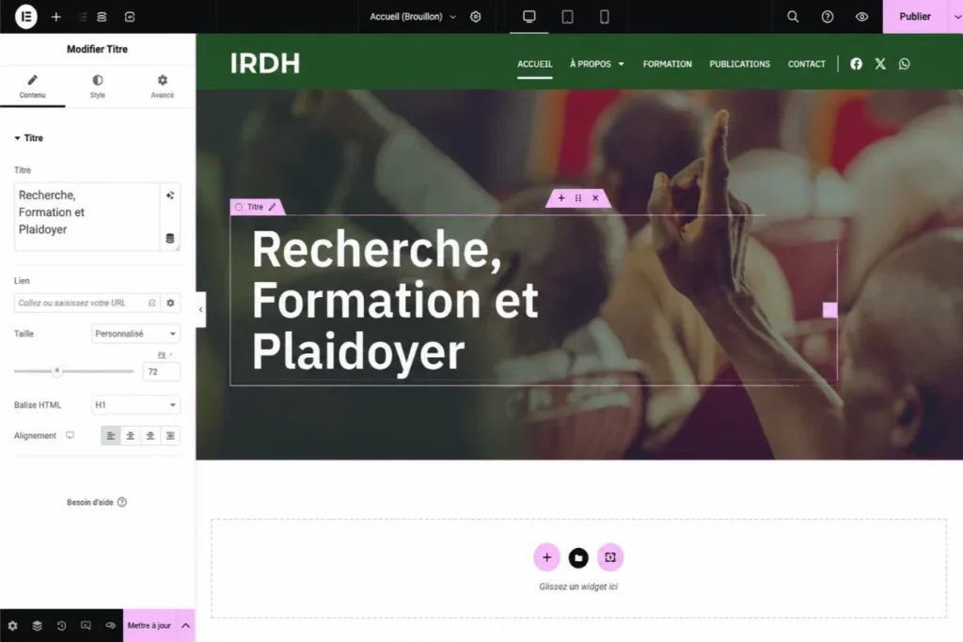The width and height of the screenshot is (963, 642).
Task: Open the help question mark icon
Action: click(x=828, y=17)
